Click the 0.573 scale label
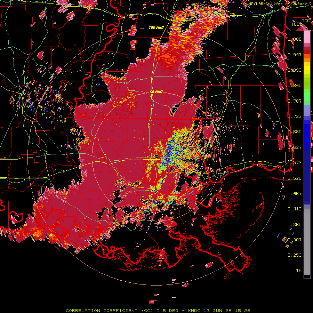The height and width of the screenshot is (313, 313). (x=295, y=163)
